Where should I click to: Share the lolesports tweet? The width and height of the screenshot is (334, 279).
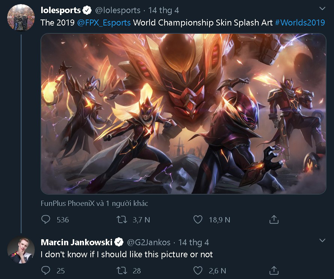coord(274,219)
